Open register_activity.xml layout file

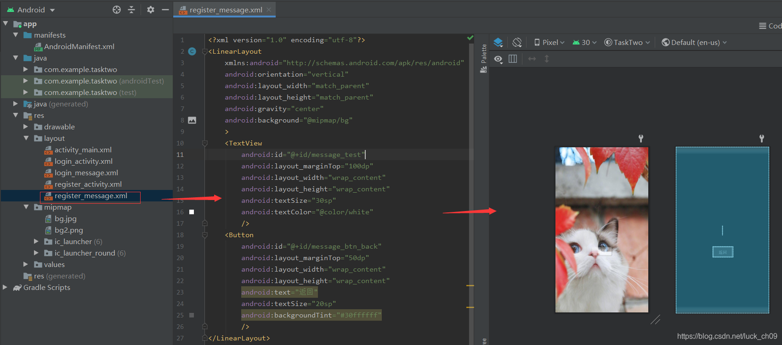coord(88,184)
